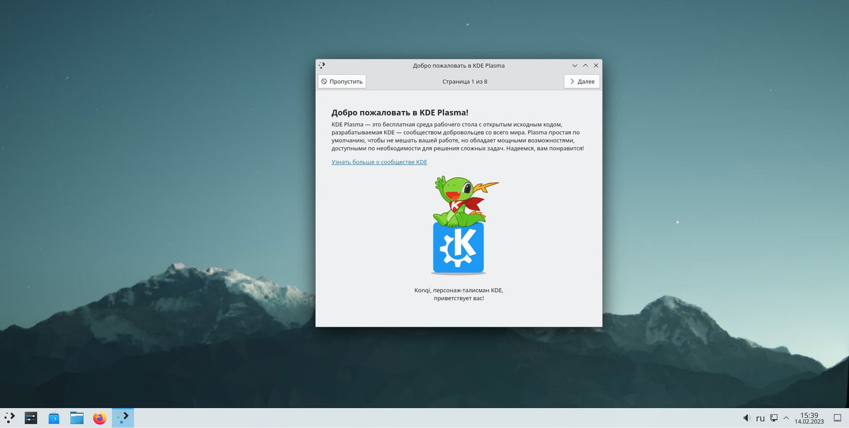Click the 'Добро пожаловать в KDE Plasma!' heading

400,112
